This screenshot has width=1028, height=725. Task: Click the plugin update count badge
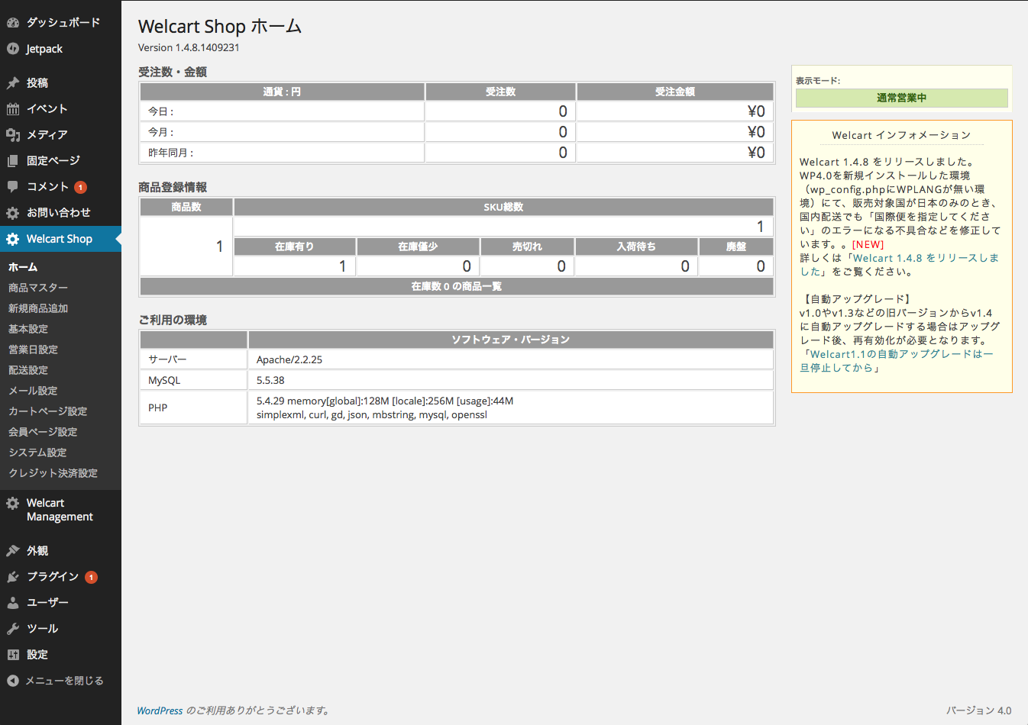pos(91,577)
